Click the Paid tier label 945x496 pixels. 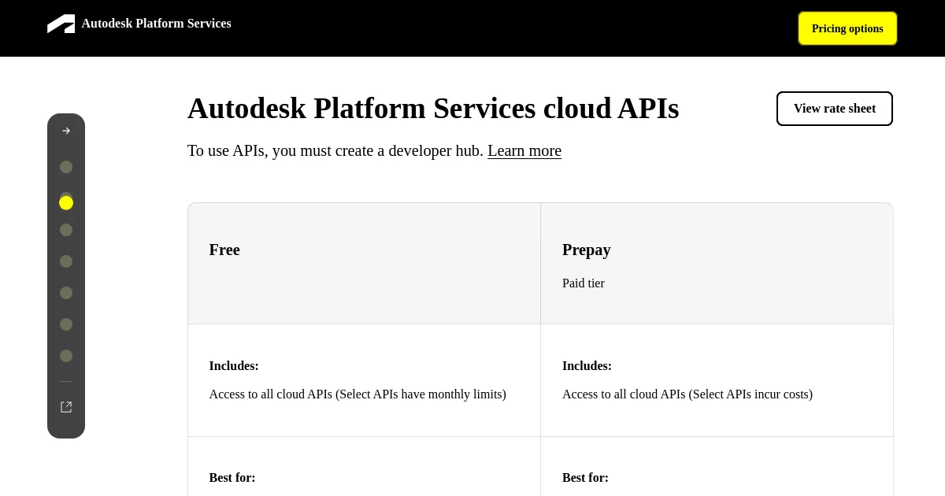tap(584, 283)
